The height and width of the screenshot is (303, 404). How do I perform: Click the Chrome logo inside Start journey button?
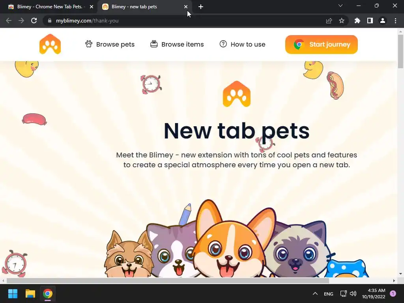[x=299, y=45]
